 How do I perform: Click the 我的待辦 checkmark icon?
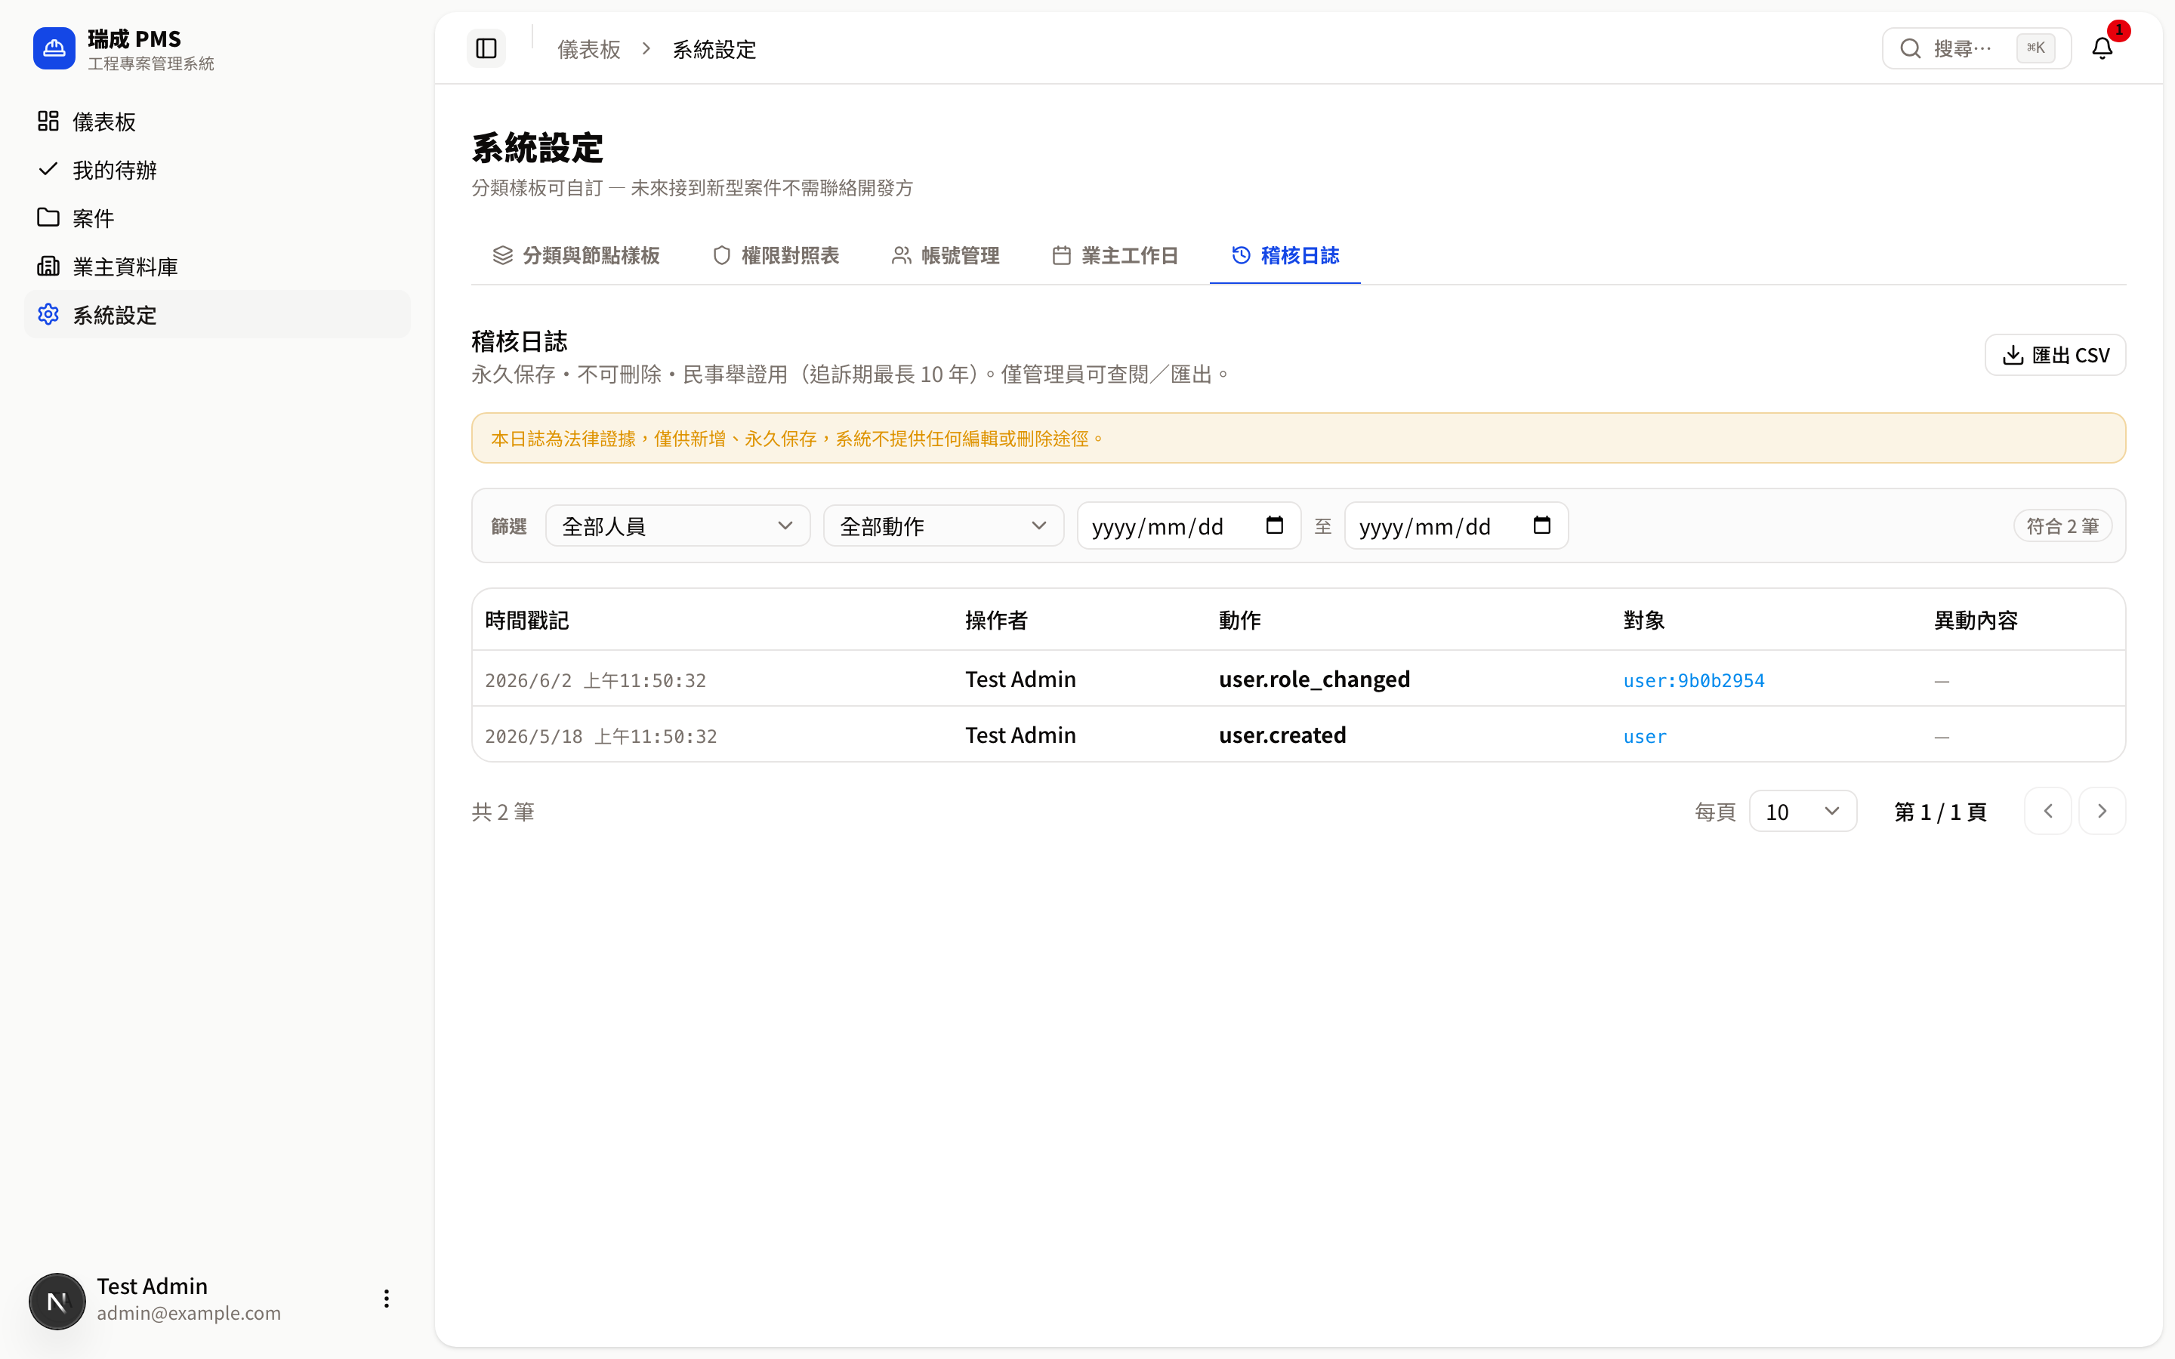pyautogui.click(x=48, y=169)
